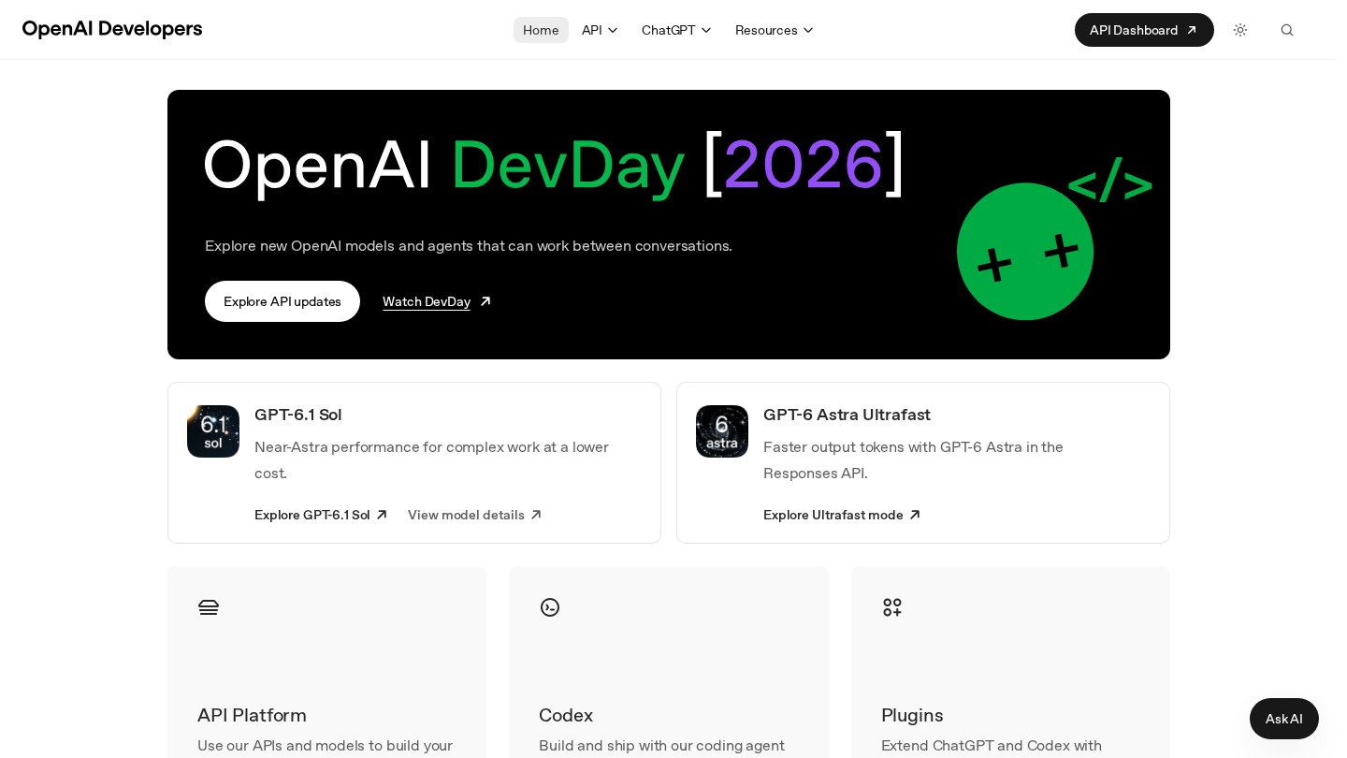This screenshot has height=758, width=1347.
Task: Open the Plugins card title
Action: point(912,715)
